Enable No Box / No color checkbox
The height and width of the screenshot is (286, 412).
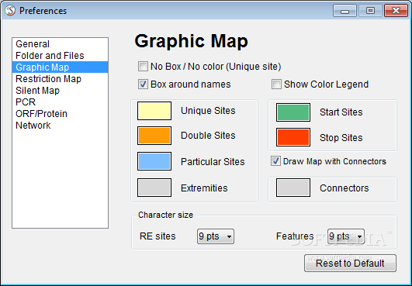(143, 67)
